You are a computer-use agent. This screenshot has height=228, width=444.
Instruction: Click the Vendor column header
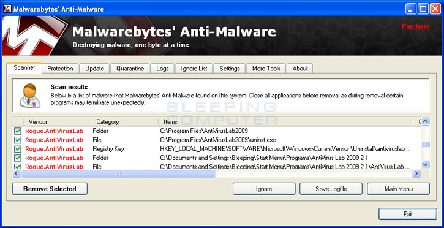[58, 122]
